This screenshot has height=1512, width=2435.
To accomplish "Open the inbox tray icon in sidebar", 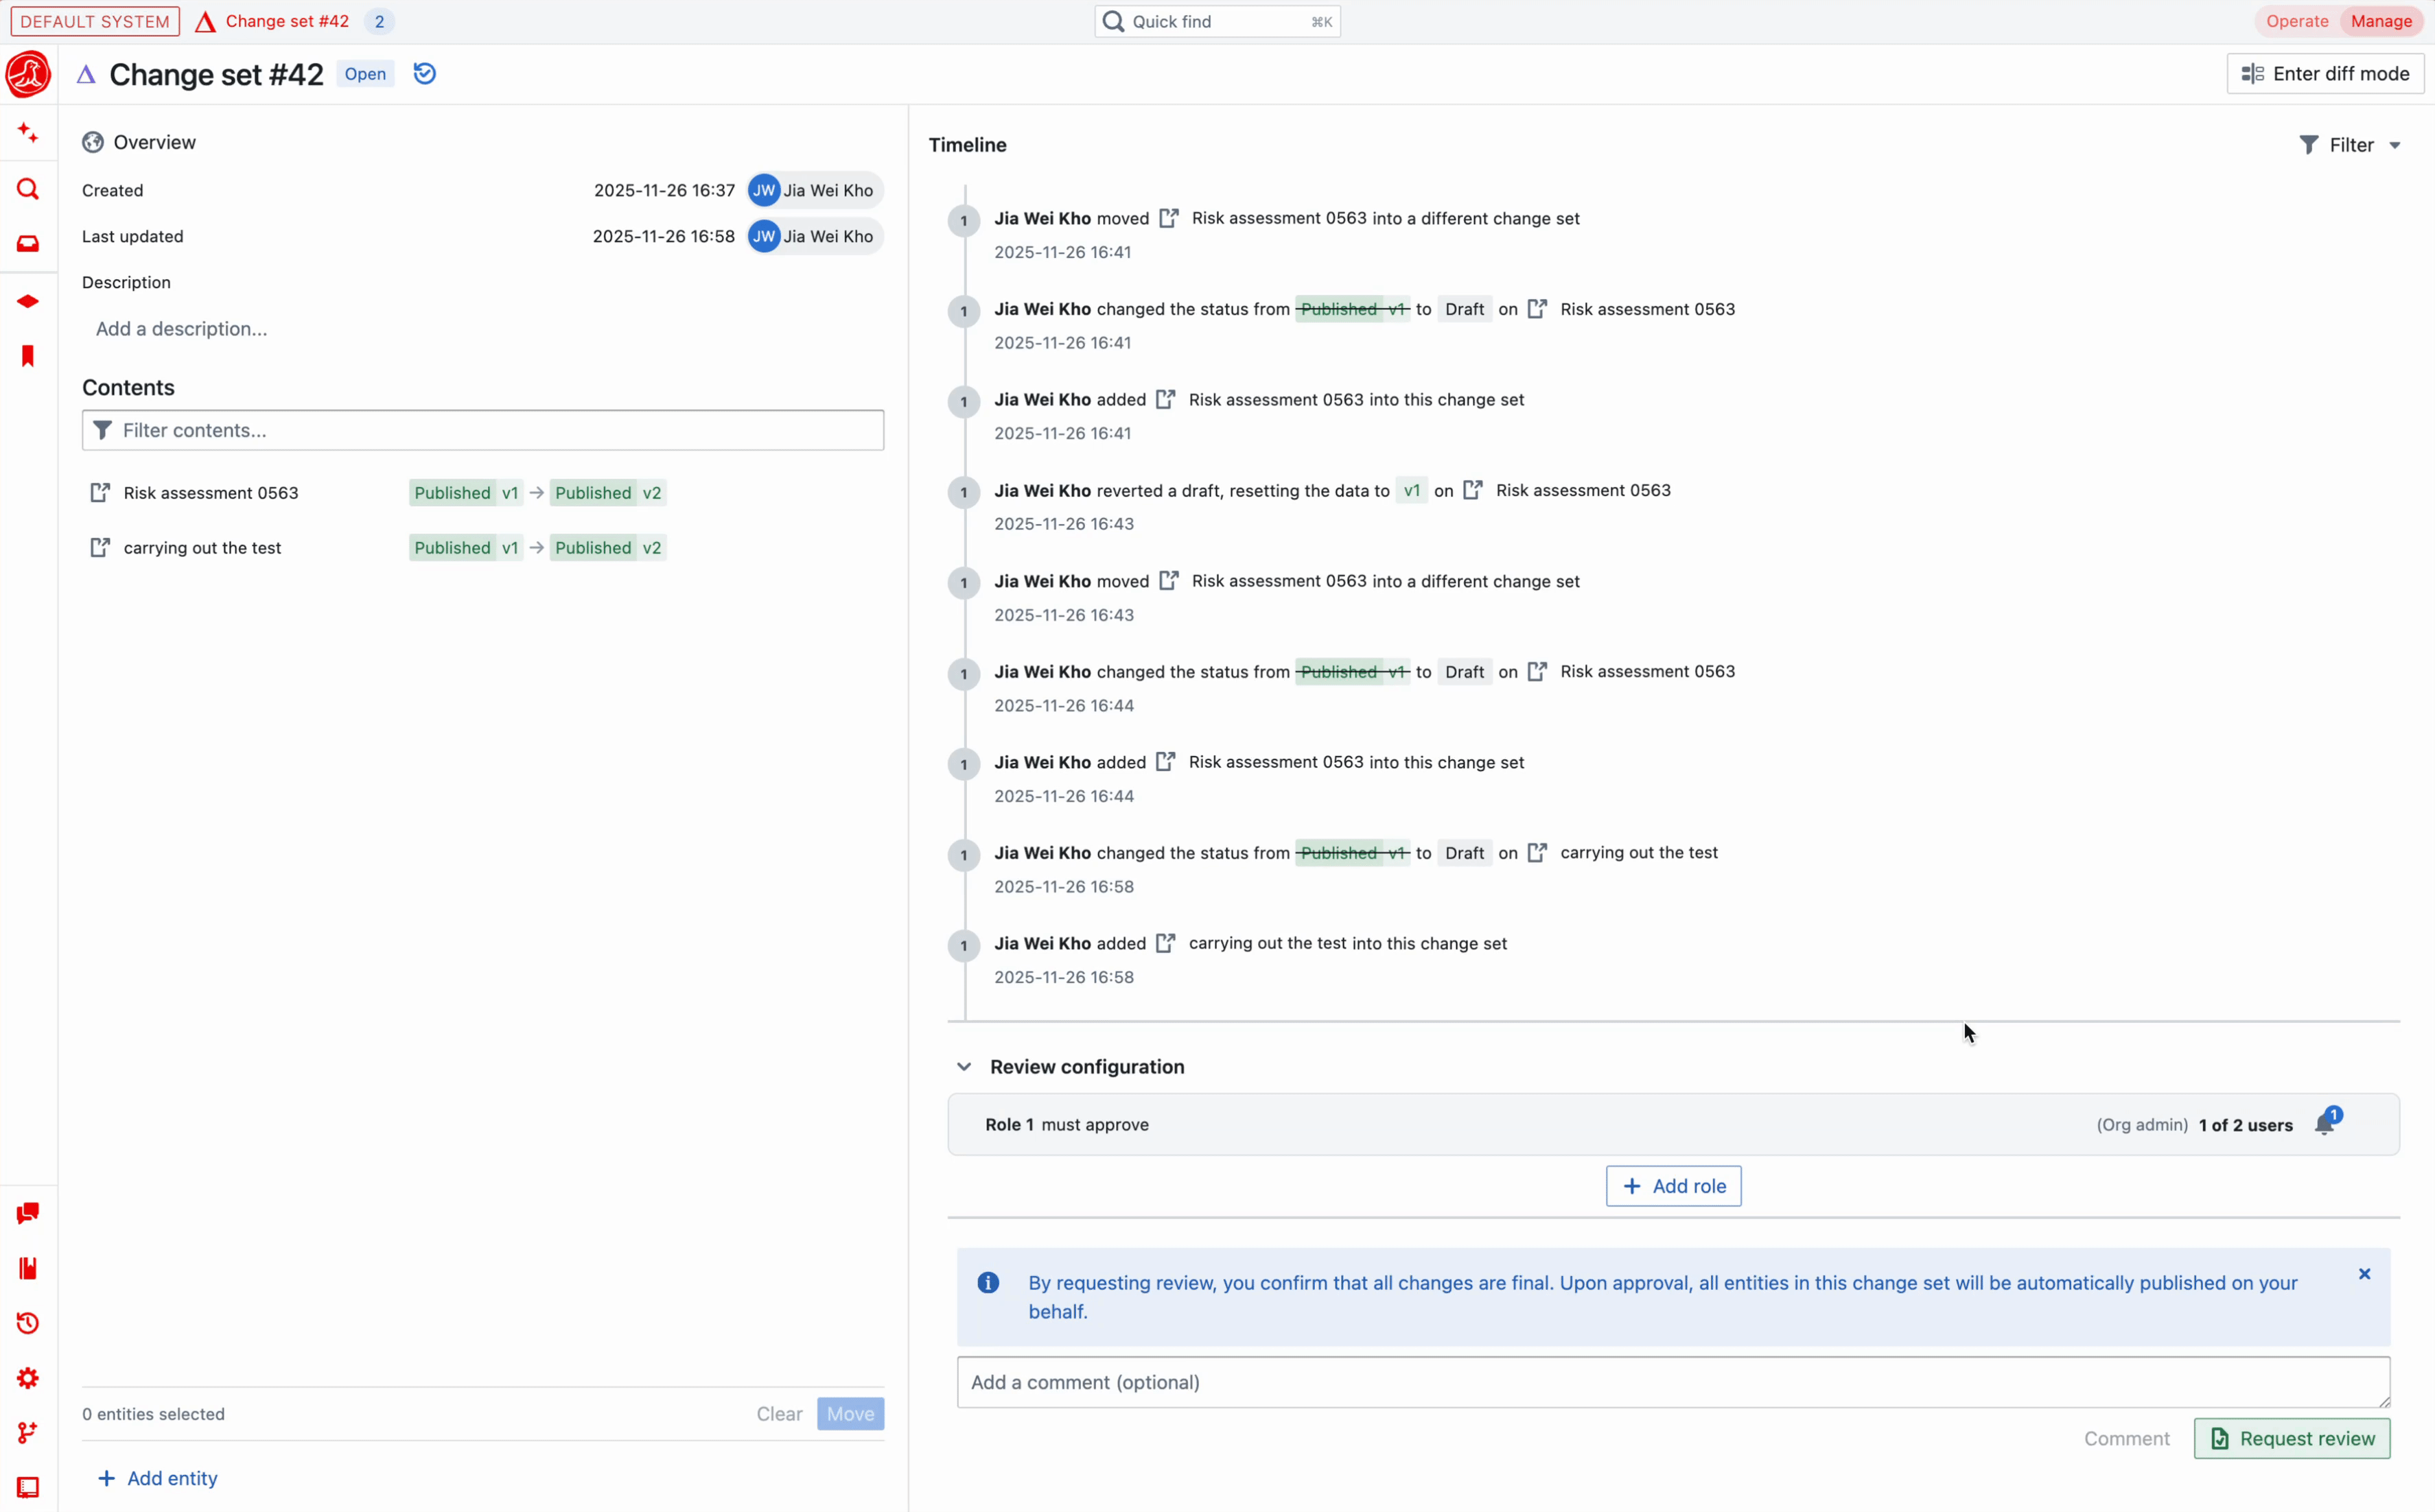I will [27, 243].
